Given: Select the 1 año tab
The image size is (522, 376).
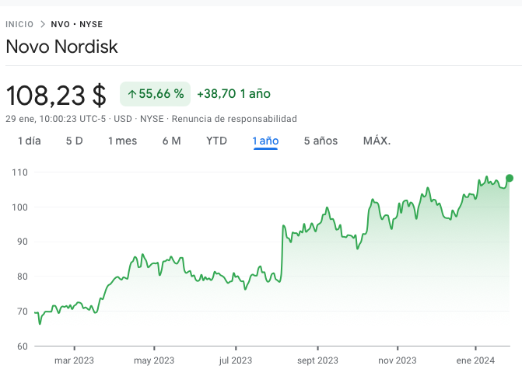Looking at the screenshot, I should [265, 141].
